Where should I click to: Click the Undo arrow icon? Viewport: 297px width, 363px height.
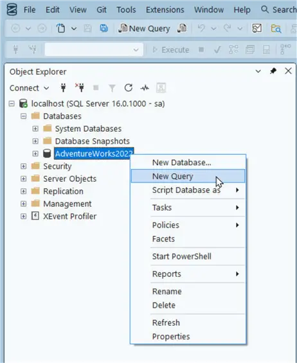point(201,28)
